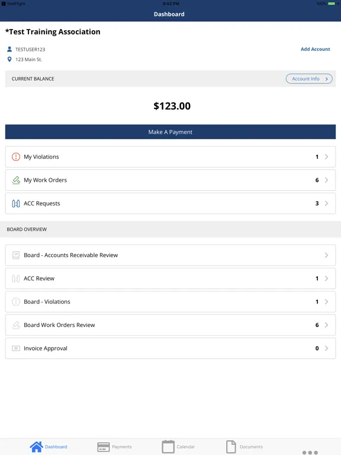Switch to the Calendar tab label
Image resolution: width=341 pixels, height=455 pixels.
[185, 447]
